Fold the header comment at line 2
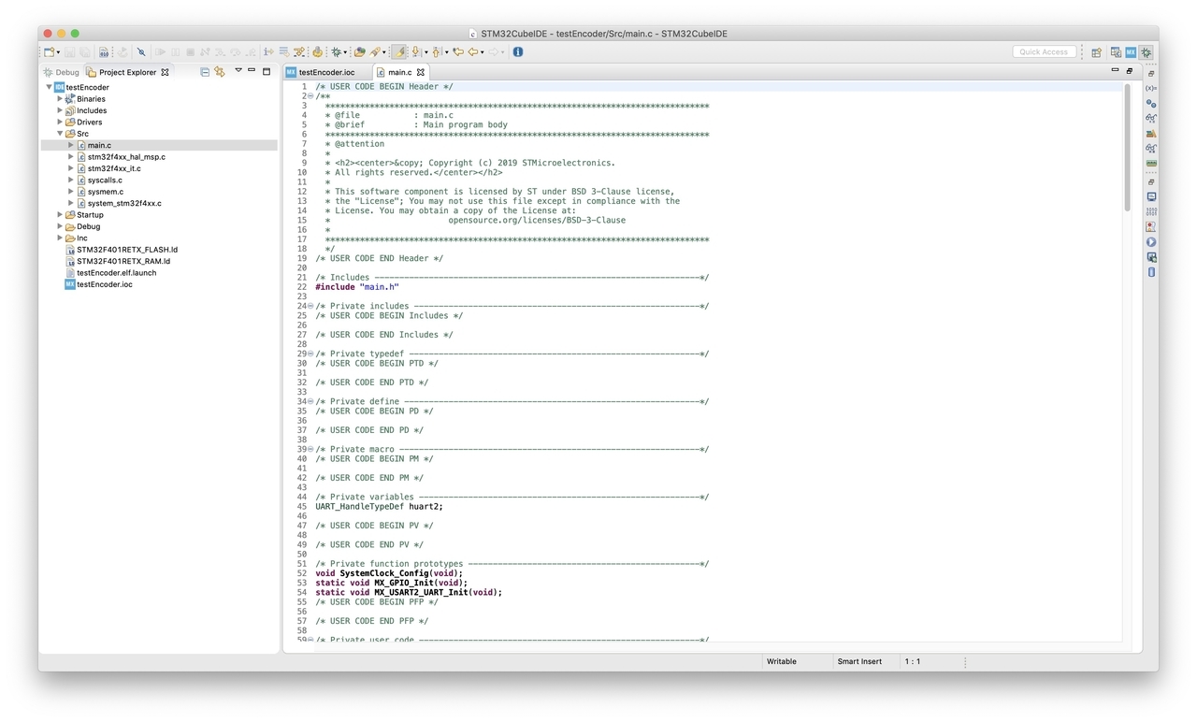Viewport: 1197px width, 722px height. point(310,95)
